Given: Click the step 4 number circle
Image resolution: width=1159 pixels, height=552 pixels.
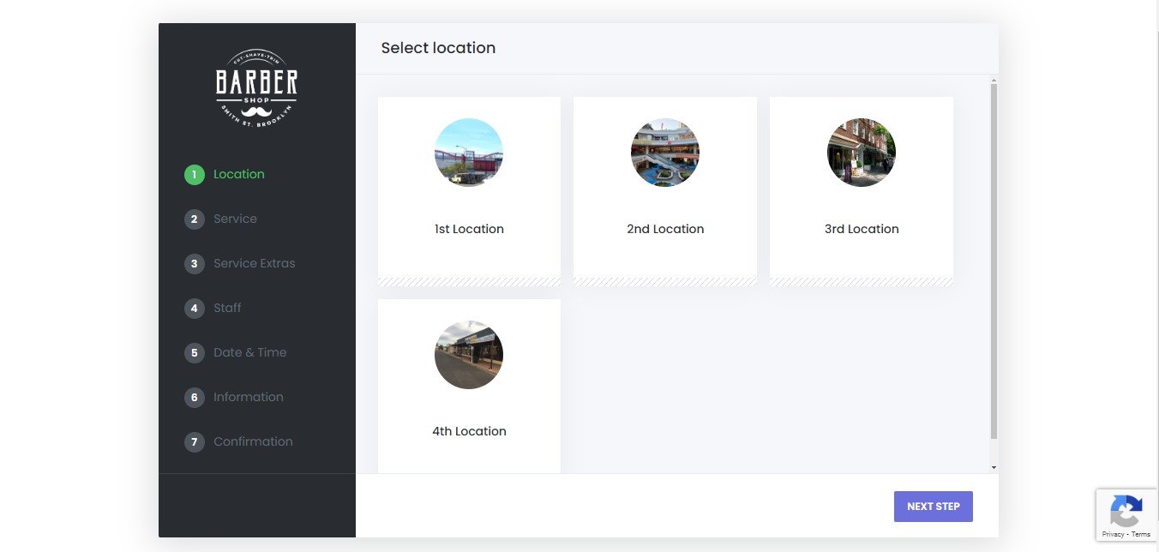Looking at the screenshot, I should [195, 309].
